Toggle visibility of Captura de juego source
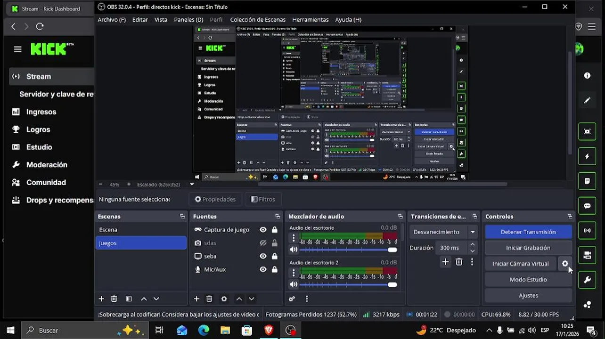This screenshot has width=605, height=339. pyautogui.click(x=263, y=230)
